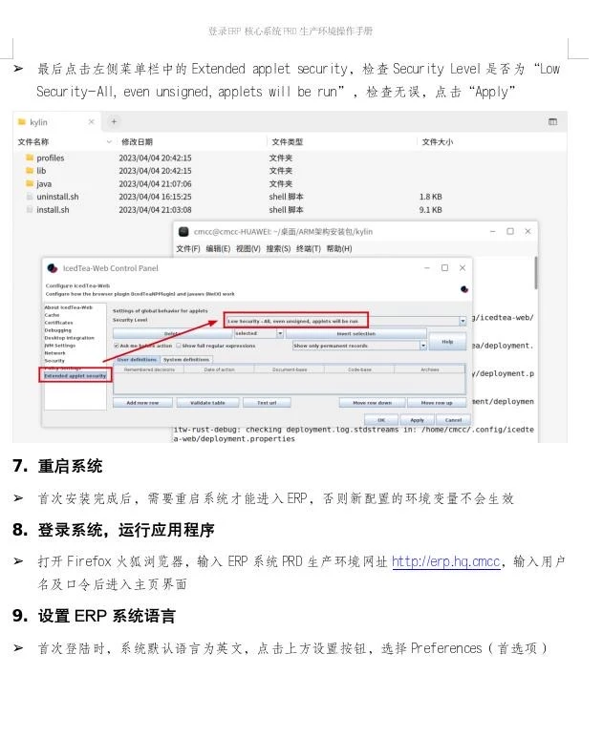Sort by 文件名称 column chevron
Image resolution: width=603 pixels, height=738 pixels.
(x=109, y=141)
